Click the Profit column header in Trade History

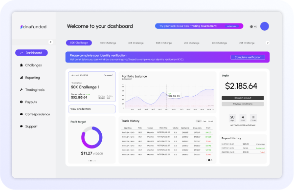tap(208, 128)
